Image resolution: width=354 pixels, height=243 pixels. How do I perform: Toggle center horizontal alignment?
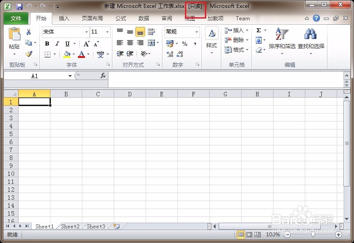[130, 42]
